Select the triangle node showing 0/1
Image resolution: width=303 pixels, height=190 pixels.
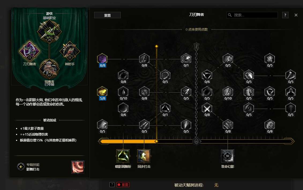click(165, 108)
